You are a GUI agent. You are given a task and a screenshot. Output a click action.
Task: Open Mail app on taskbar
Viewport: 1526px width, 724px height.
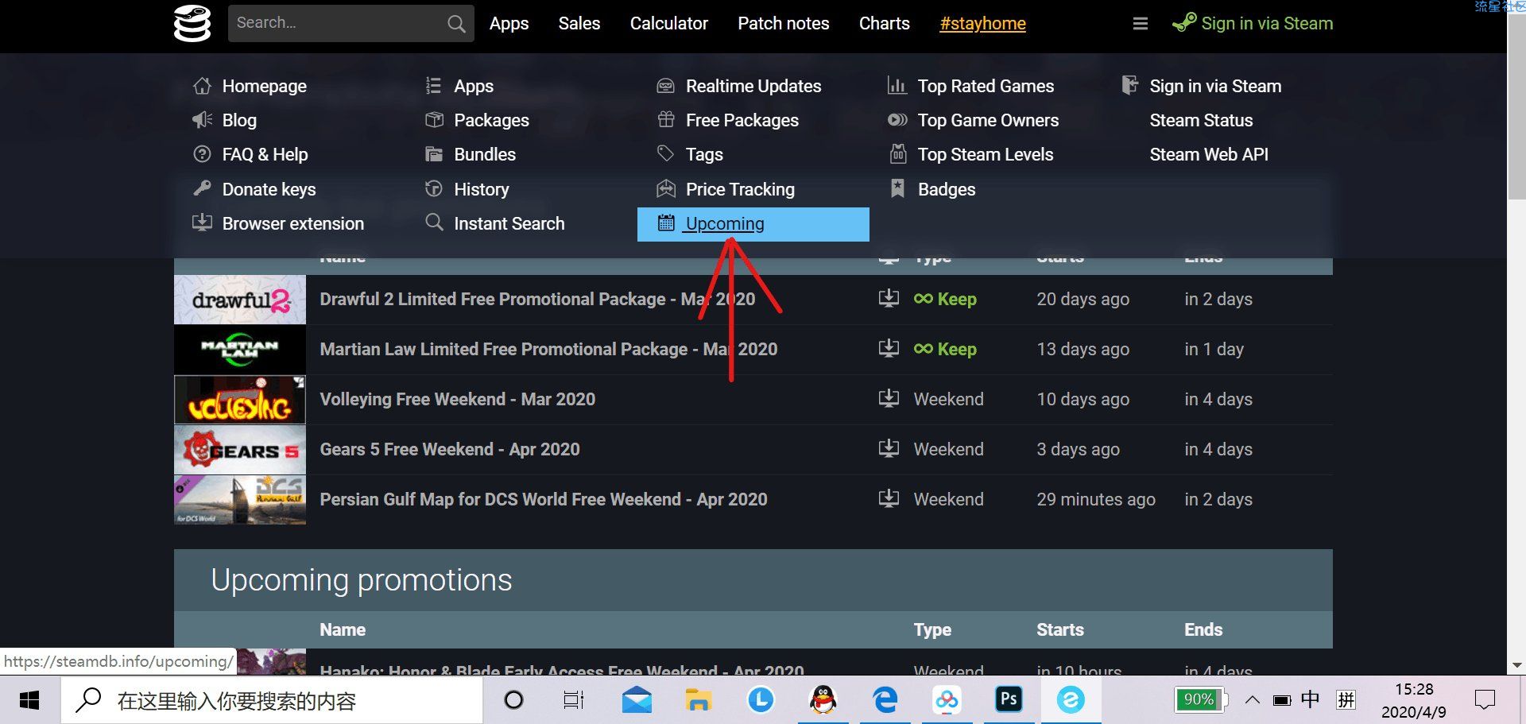pyautogui.click(x=637, y=700)
